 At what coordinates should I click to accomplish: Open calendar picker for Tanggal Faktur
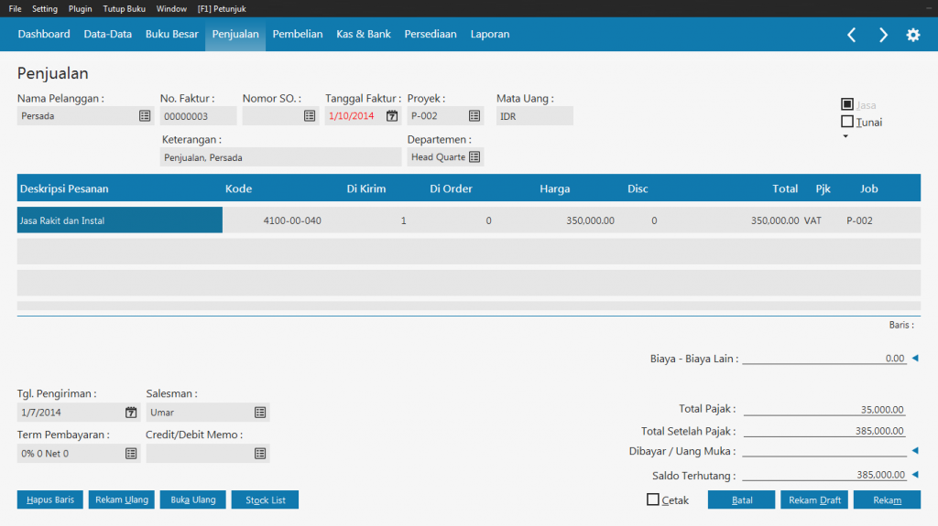coord(392,116)
